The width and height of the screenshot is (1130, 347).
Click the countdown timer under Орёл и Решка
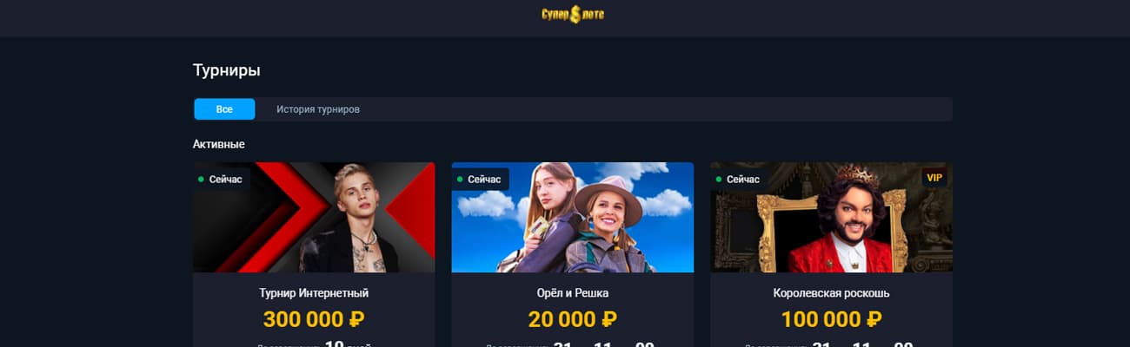[573, 344]
